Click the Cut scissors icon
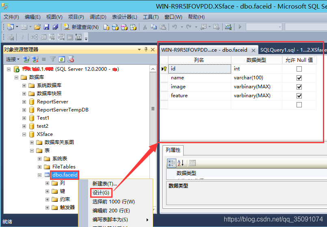The width and height of the screenshot is (327, 227). point(145,27)
